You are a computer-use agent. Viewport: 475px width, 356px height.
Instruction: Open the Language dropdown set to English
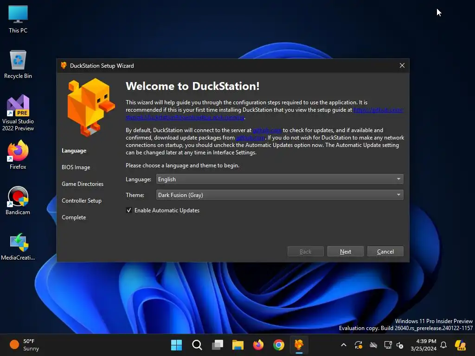tap(280, 179)
